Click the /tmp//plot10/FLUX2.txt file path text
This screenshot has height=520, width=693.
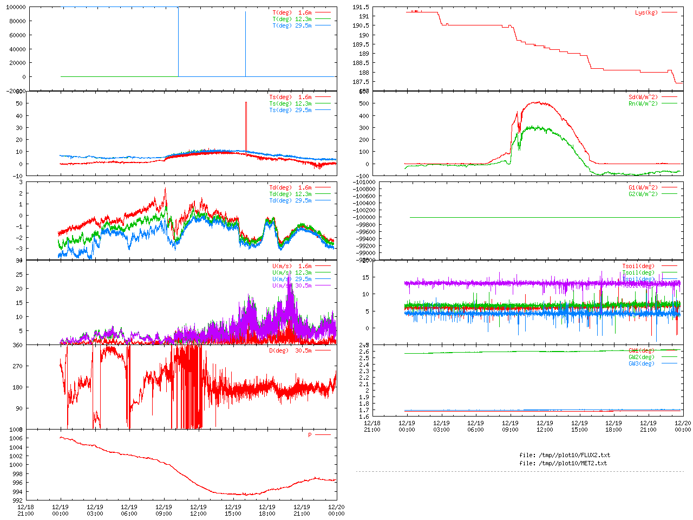coord(564,455)
